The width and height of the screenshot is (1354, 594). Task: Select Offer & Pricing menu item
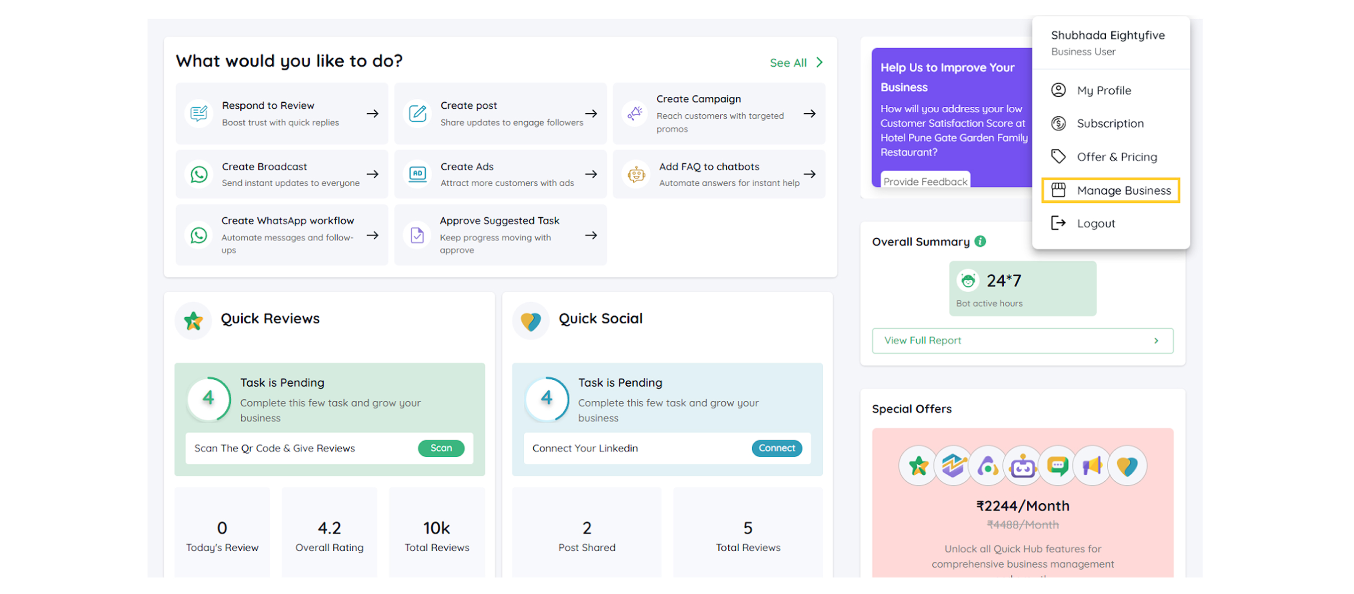(x=1117, y=157)
